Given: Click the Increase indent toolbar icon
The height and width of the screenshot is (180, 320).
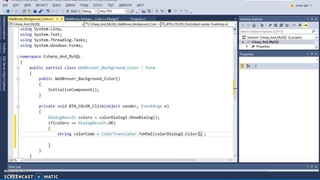Looking at the screenshot, I should [149, 11].
